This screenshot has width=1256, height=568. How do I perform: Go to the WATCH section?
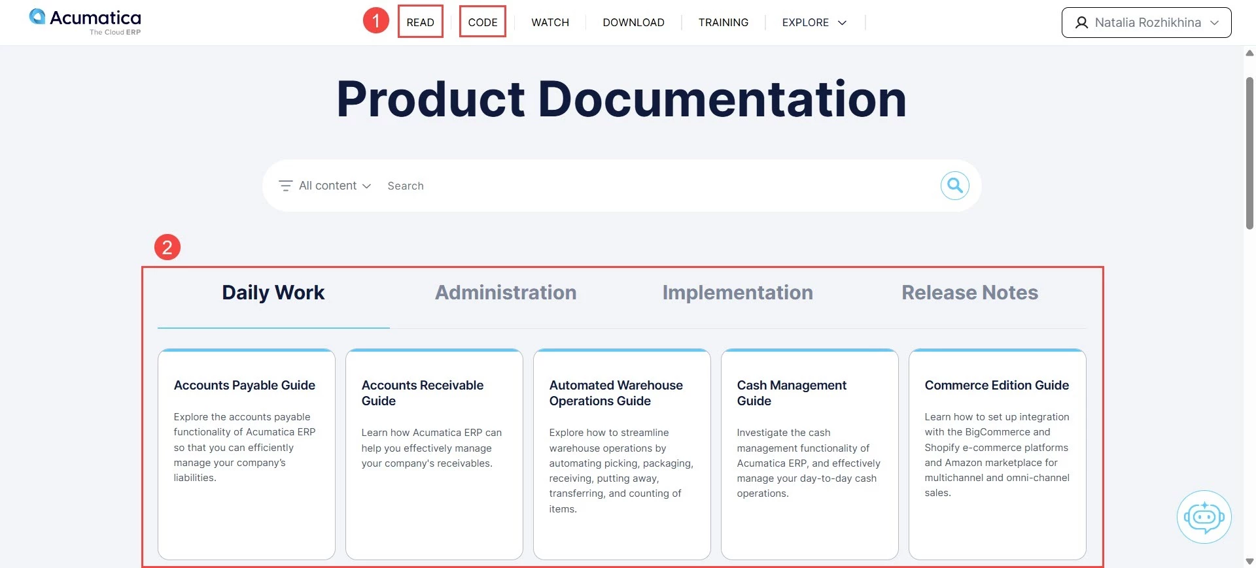coord(550,22)
